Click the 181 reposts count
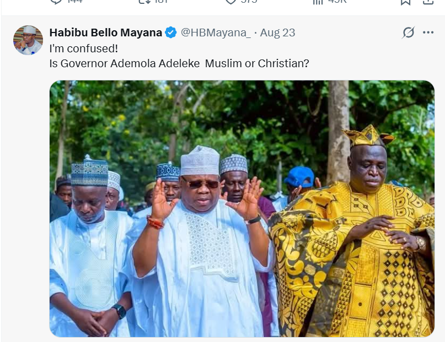 click(161, 2)
